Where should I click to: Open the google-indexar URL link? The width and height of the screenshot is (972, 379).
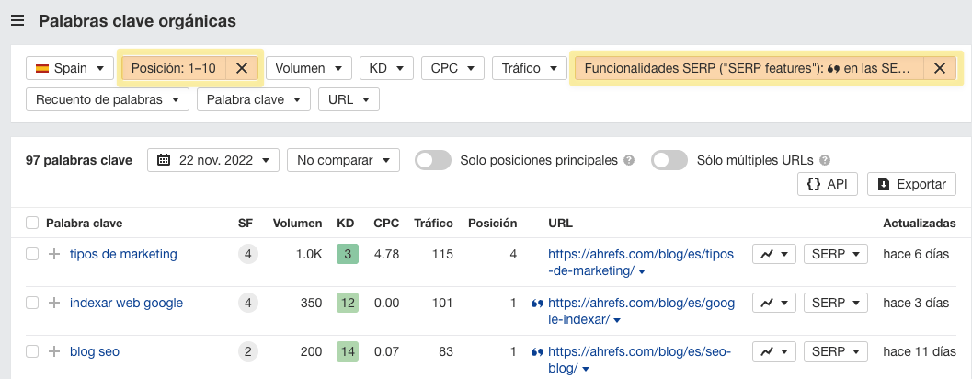tap(641, 311)
